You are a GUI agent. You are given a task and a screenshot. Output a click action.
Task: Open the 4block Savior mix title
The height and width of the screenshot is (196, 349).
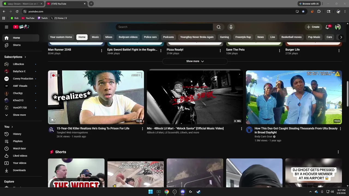[x=185, y=128]
